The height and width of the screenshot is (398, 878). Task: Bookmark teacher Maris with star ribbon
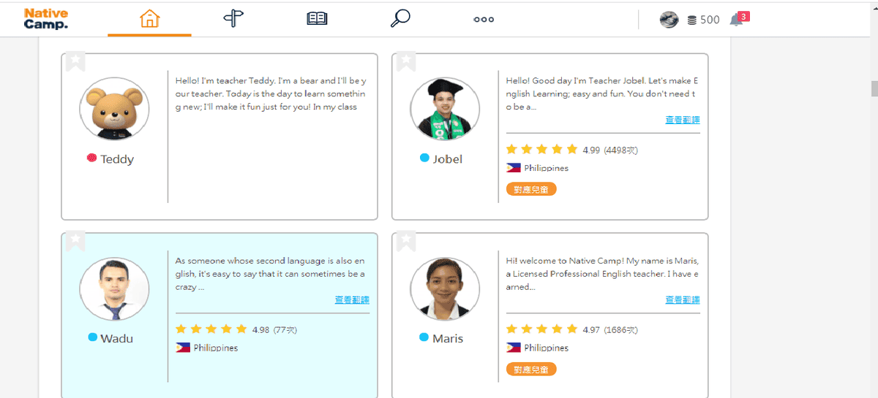tap(406, 240)
